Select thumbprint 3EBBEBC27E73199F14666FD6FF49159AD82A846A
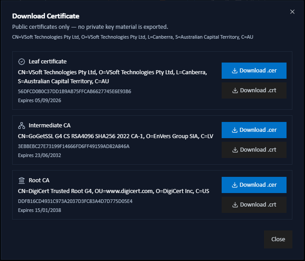 pyautogui.click(x=74, y=146)
